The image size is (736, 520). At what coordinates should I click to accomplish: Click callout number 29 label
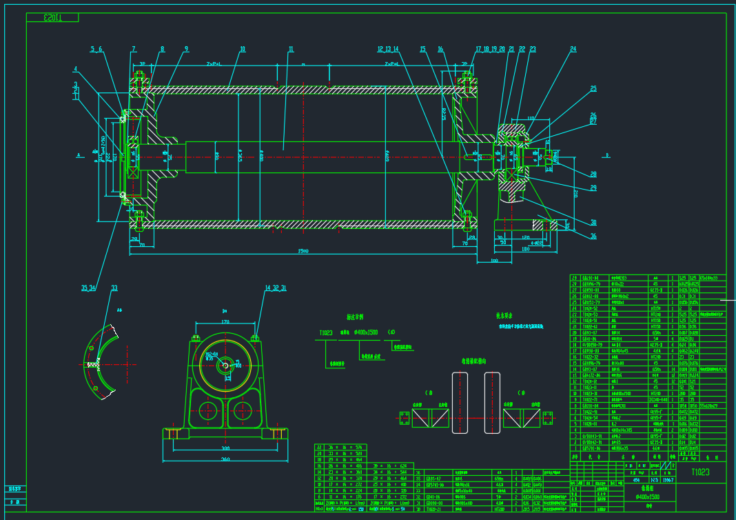pos(593,188)
